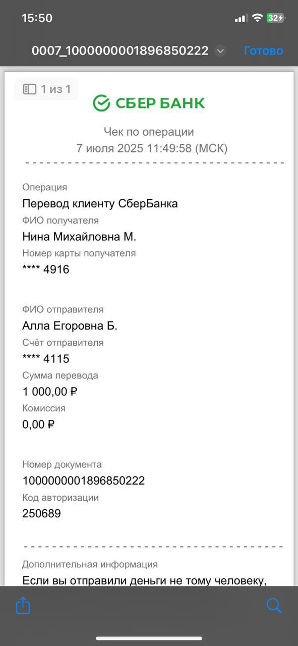
Task: Tap the cellular signal bars icon
Action: coord(241,18)
